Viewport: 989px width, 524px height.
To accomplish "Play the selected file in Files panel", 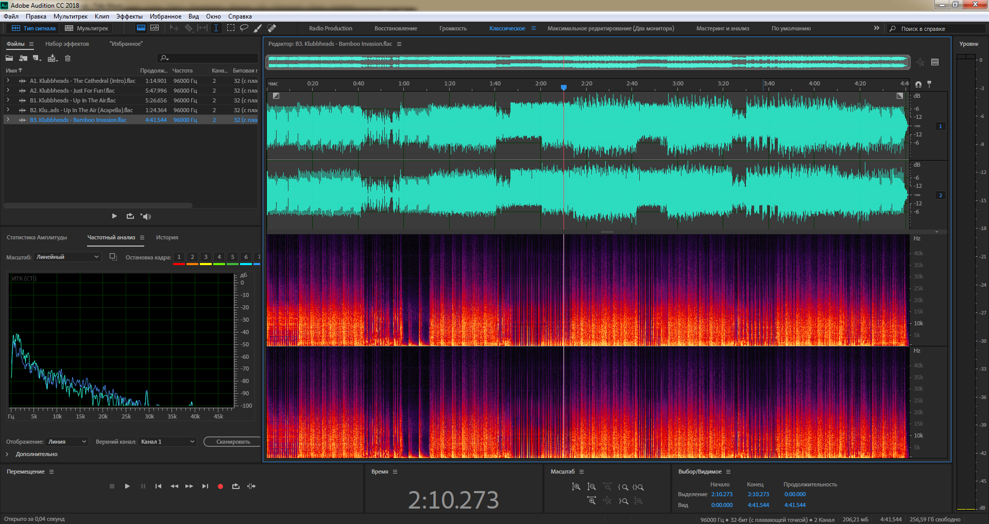I will point(114,216).
